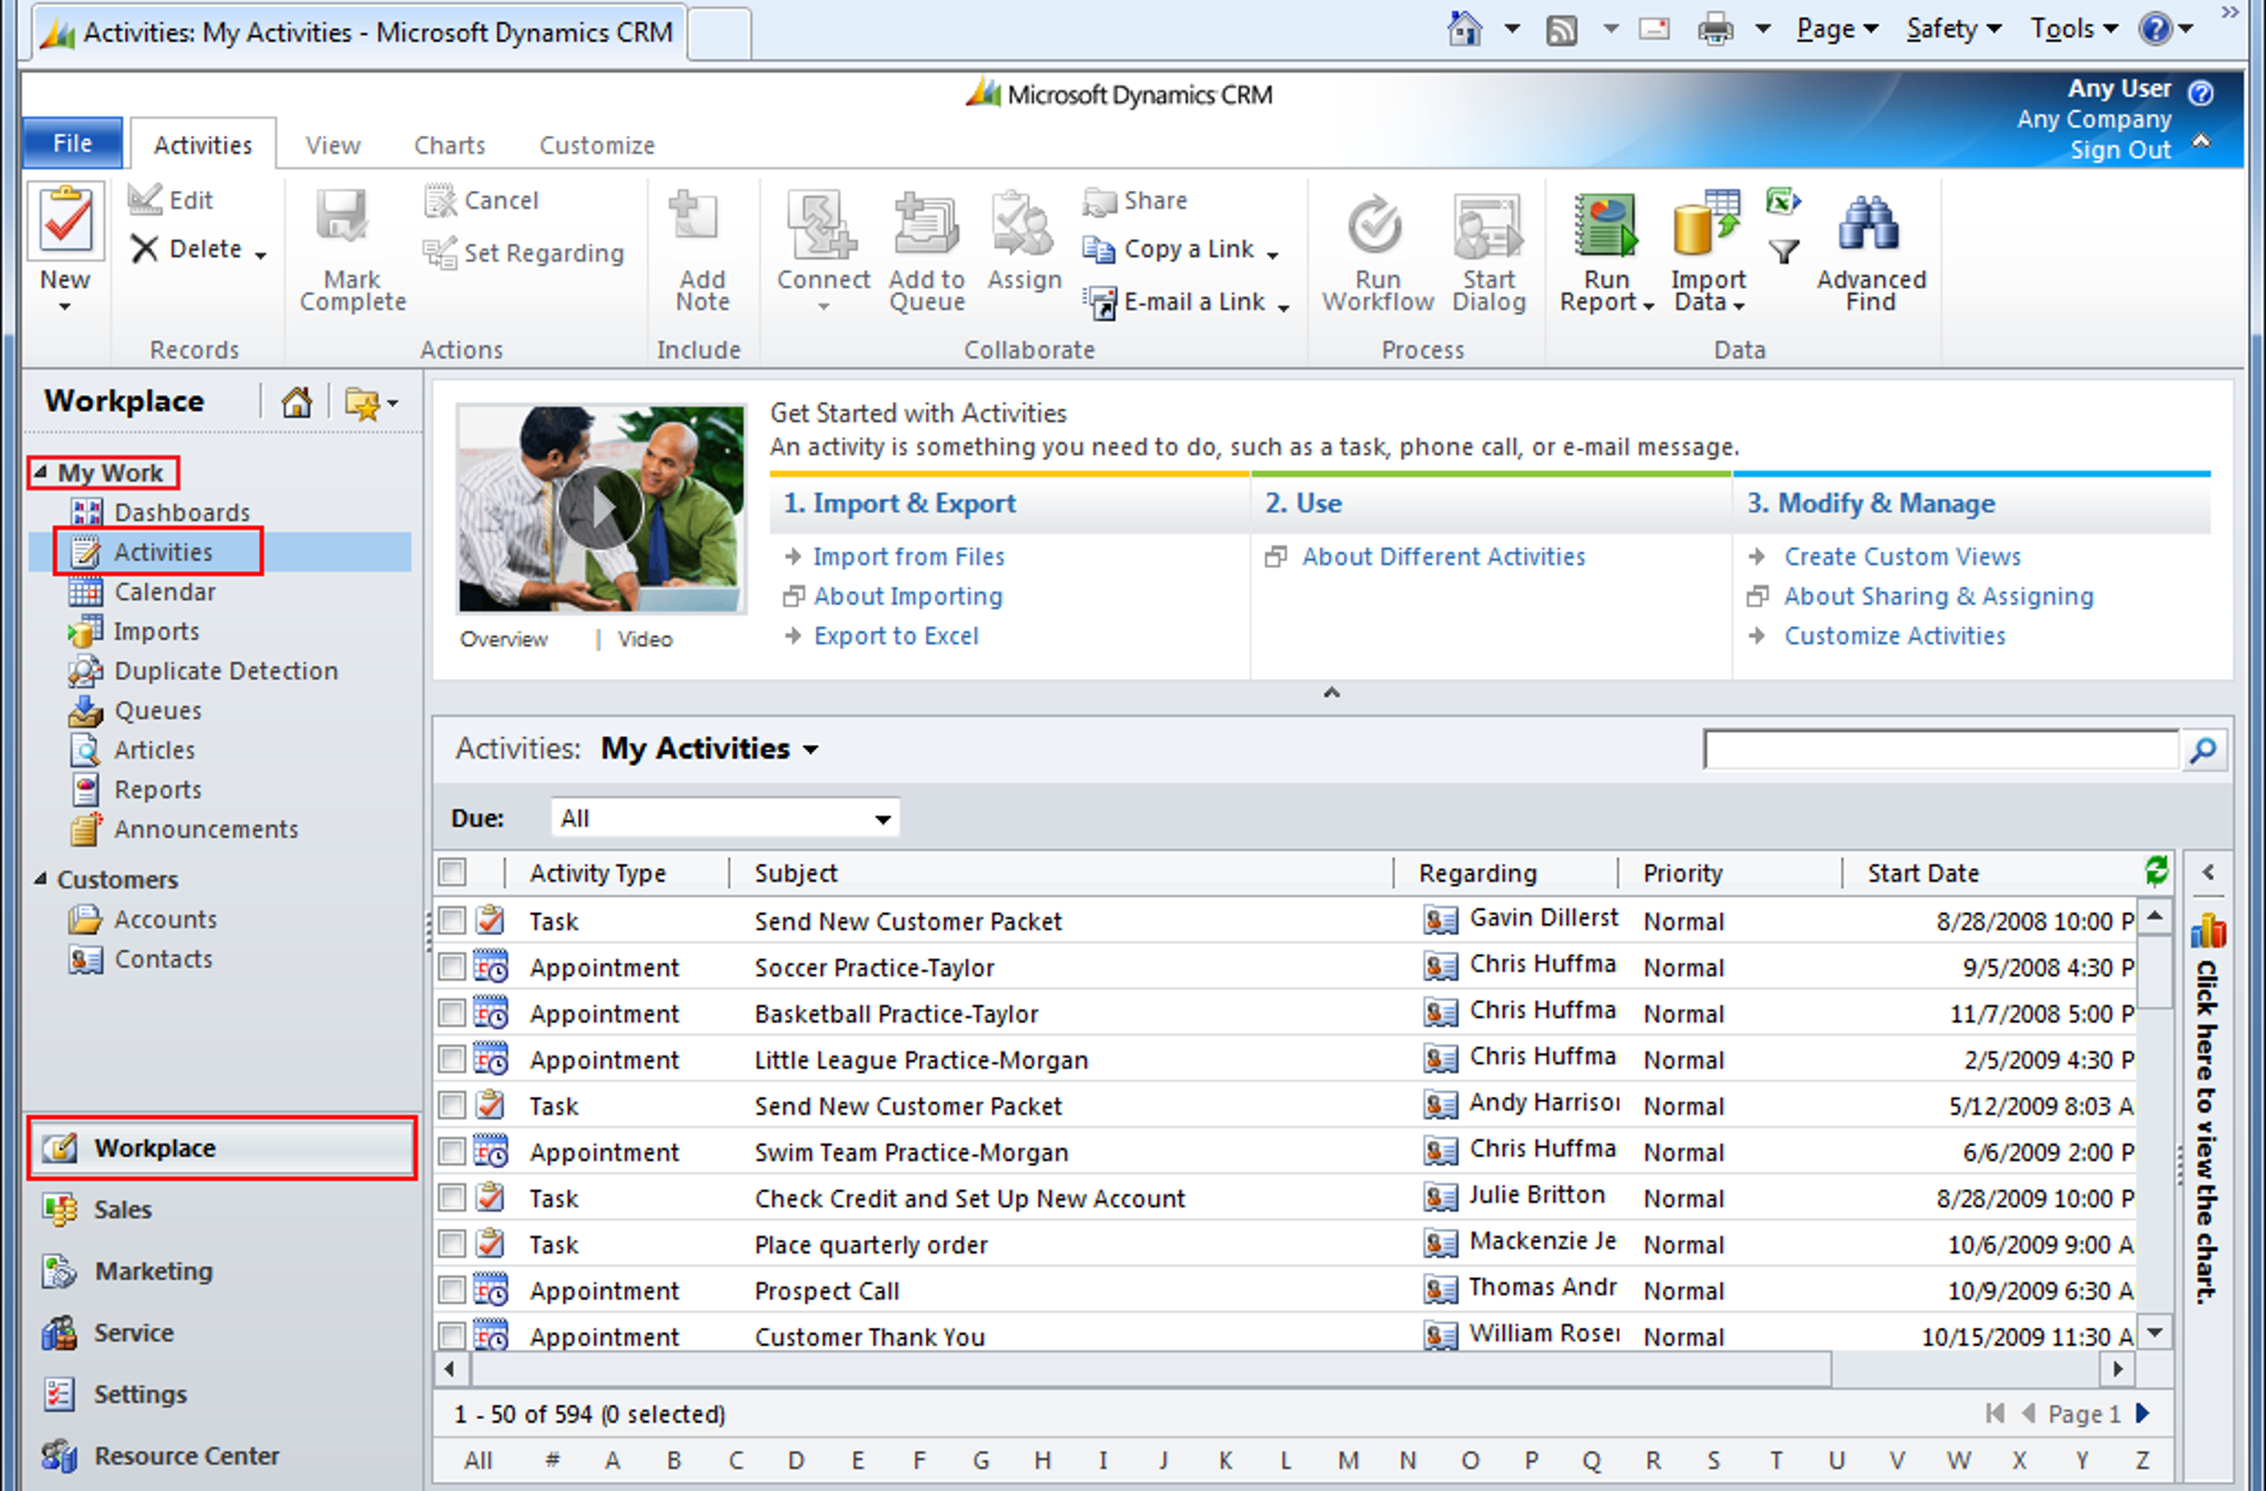The height and width of the screenshot is (1491, 2266).
Task: Check the Prospect Call row checkbox
Action: (x=452, y=1291)
